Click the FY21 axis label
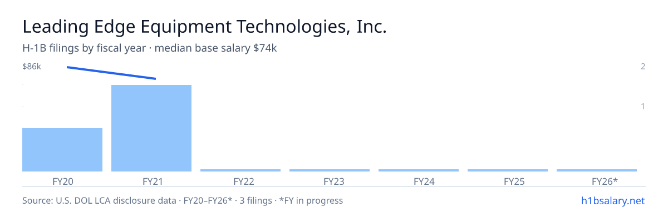This screenshot has width=668, height=222. coord(151,181)
